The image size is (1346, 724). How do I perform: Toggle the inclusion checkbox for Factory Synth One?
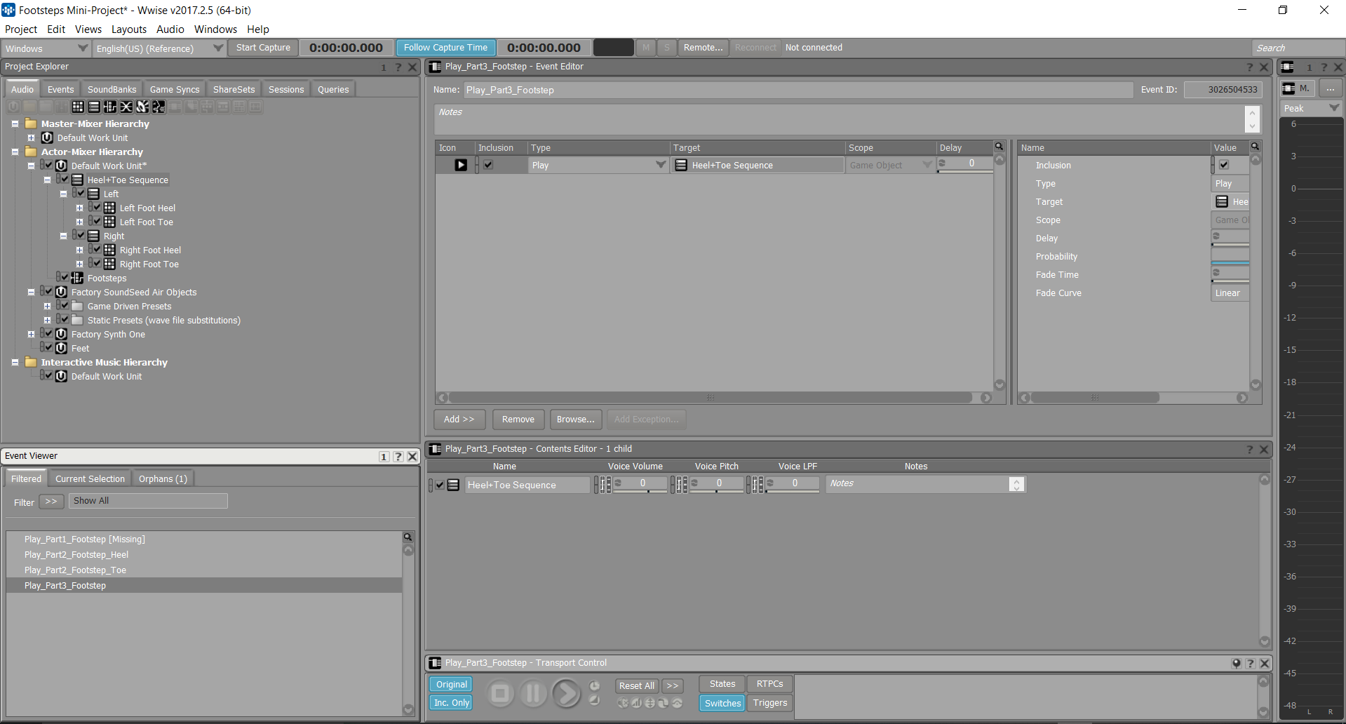[x=48, y=333]
